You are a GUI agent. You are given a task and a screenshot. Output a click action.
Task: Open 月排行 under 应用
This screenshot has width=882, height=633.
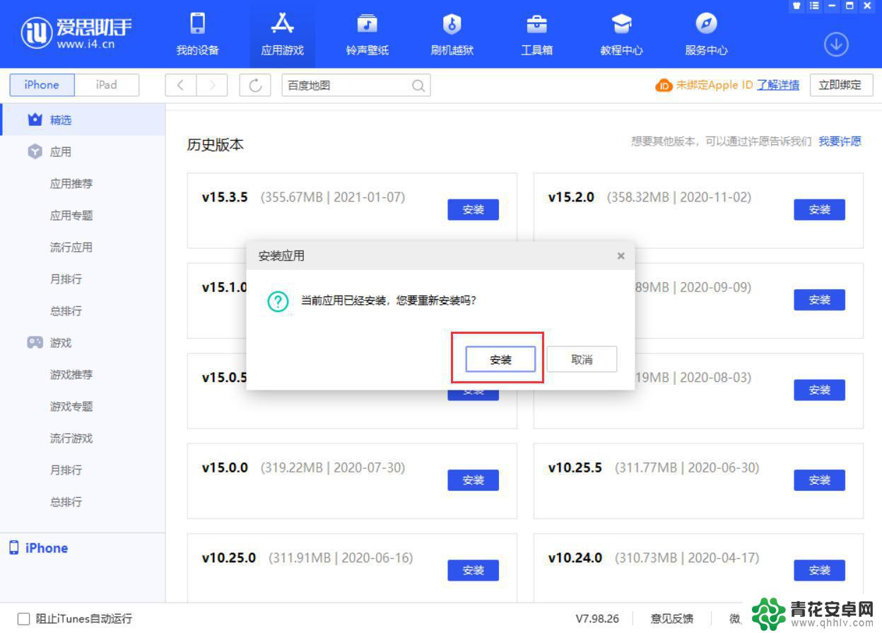(66, 279)
